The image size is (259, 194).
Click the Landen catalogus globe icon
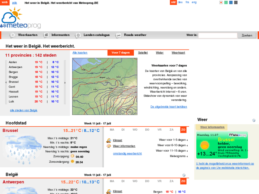tap(78, 35)
